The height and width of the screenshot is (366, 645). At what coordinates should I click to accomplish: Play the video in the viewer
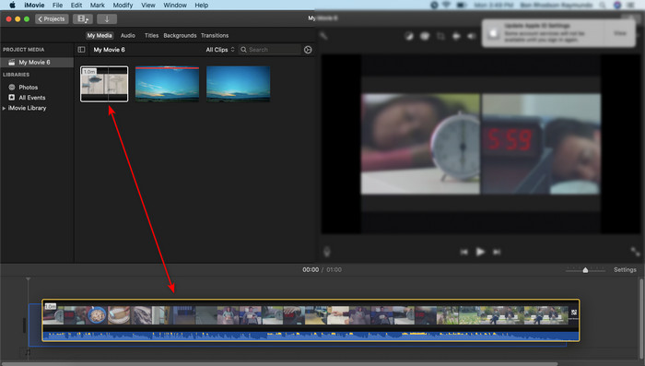[480, 252]
